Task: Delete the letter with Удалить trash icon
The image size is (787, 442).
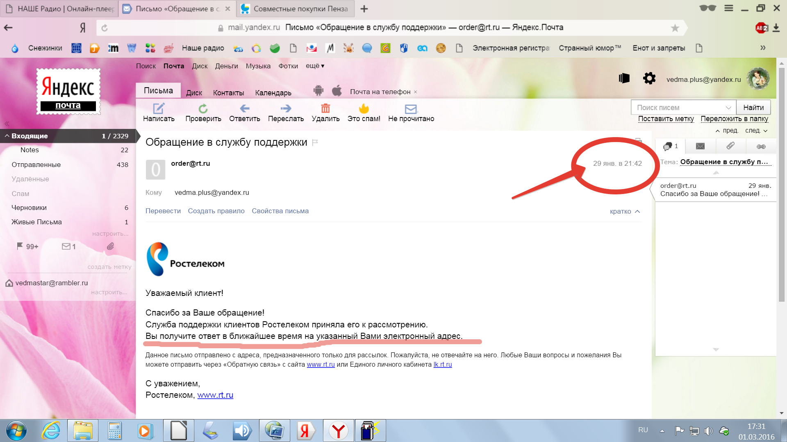Action: (x=325, y=108)
